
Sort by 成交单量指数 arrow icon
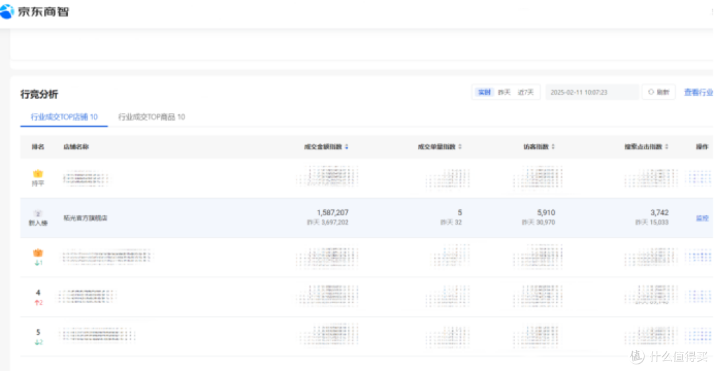[460, 147]
